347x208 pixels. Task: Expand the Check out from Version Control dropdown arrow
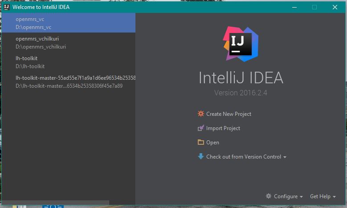285,157
